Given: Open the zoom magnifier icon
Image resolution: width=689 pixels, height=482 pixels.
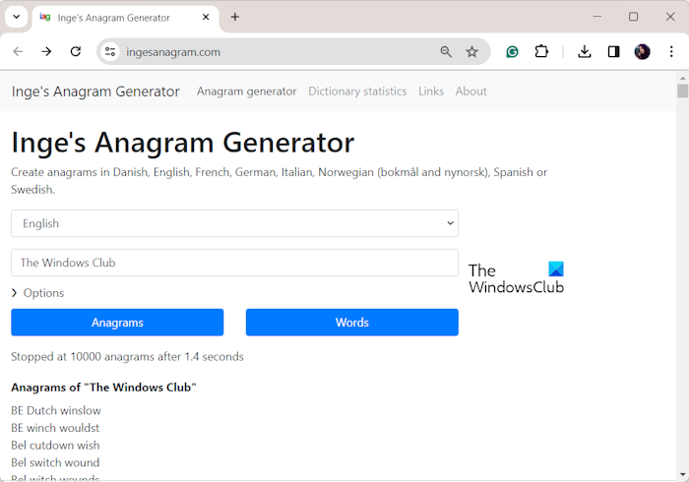Looking at the screenshot, I should (x=446, y=52).
